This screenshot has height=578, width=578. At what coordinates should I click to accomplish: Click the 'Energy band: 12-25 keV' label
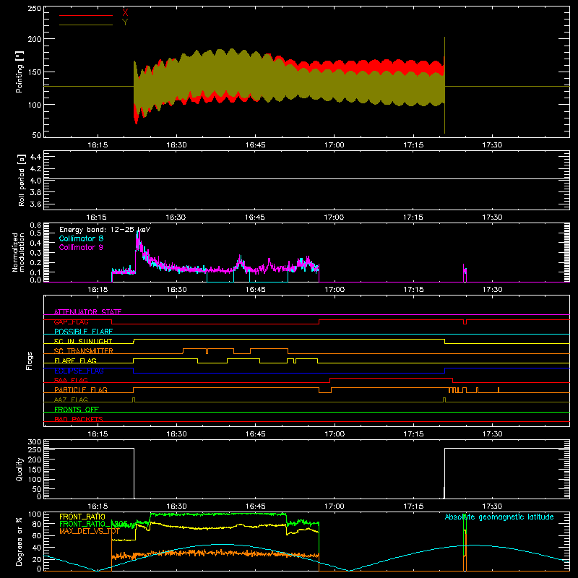click(105, 230)
